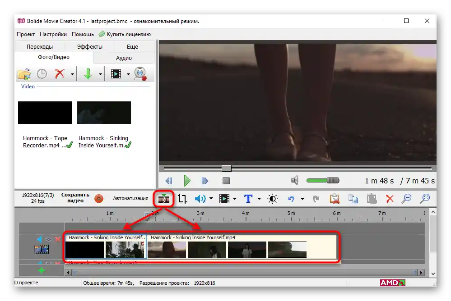Click the 1920x816(7/3) 24 fps label
The height and width of the screenshot is (301, 451).
37,198
